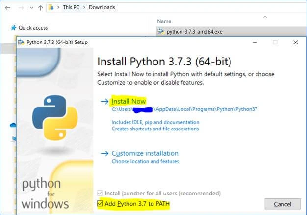Click the Forward arrow in File Explorer
This screenshot has width=307, height=215.
21,8
